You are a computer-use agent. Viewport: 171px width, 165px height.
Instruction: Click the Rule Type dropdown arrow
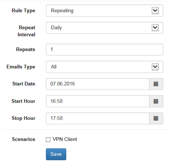155,11
